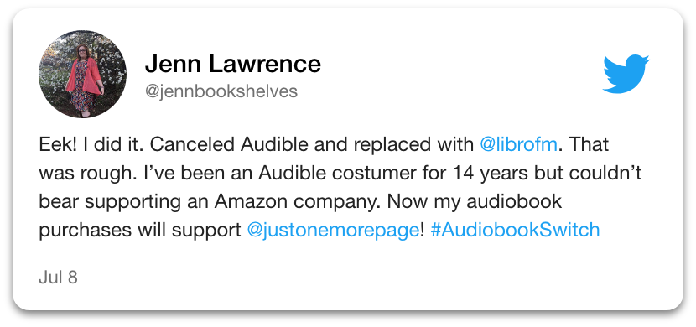Click the words "Amazon company" in the tweet
This screenshot has height=327, width=696.
click(x=297, y=202)
